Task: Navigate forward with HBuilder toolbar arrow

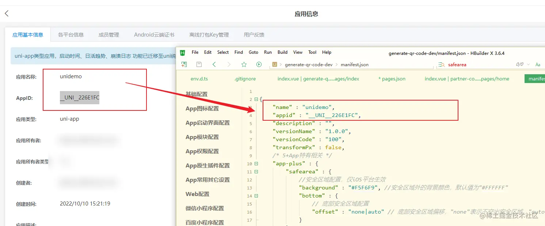Action: [229, 64]
